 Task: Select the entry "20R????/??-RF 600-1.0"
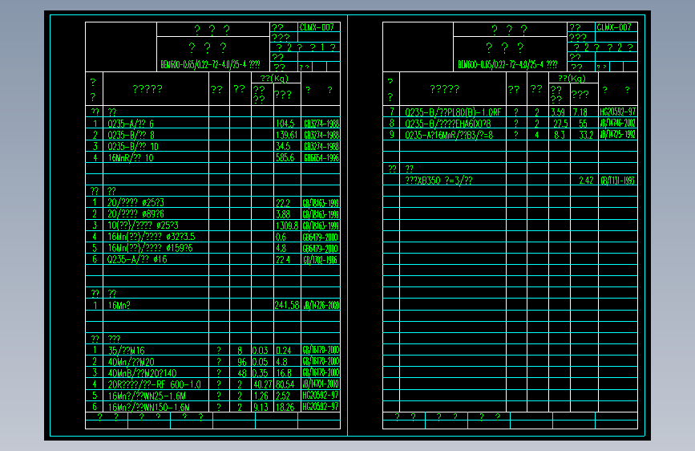click(154, 384)
